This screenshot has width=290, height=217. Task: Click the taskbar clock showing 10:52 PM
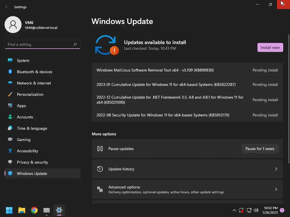pos(270,210)
